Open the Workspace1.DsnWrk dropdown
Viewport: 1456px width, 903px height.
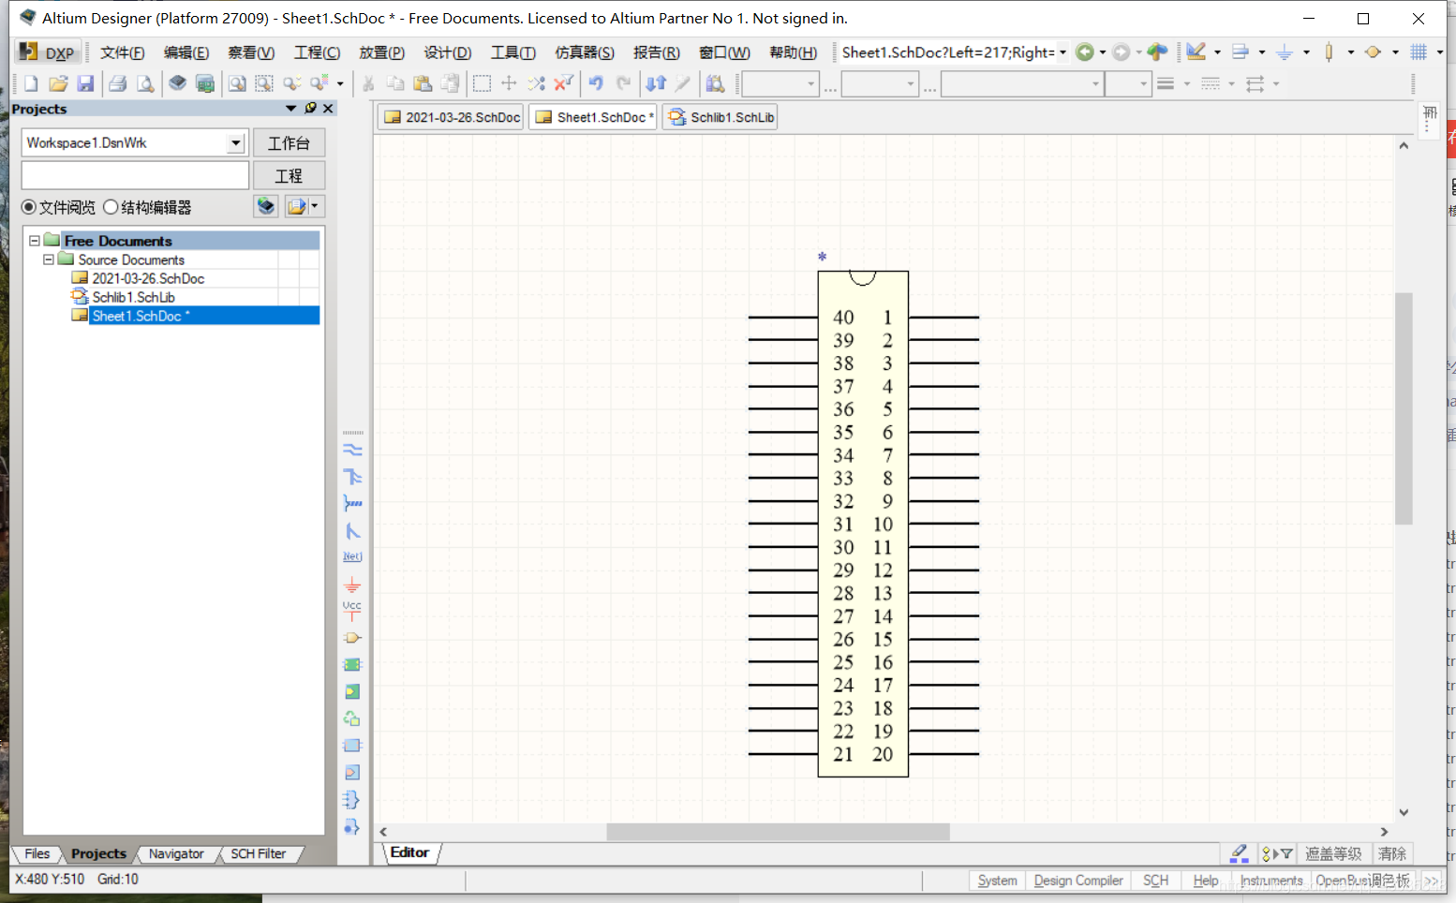coord(236,142)
